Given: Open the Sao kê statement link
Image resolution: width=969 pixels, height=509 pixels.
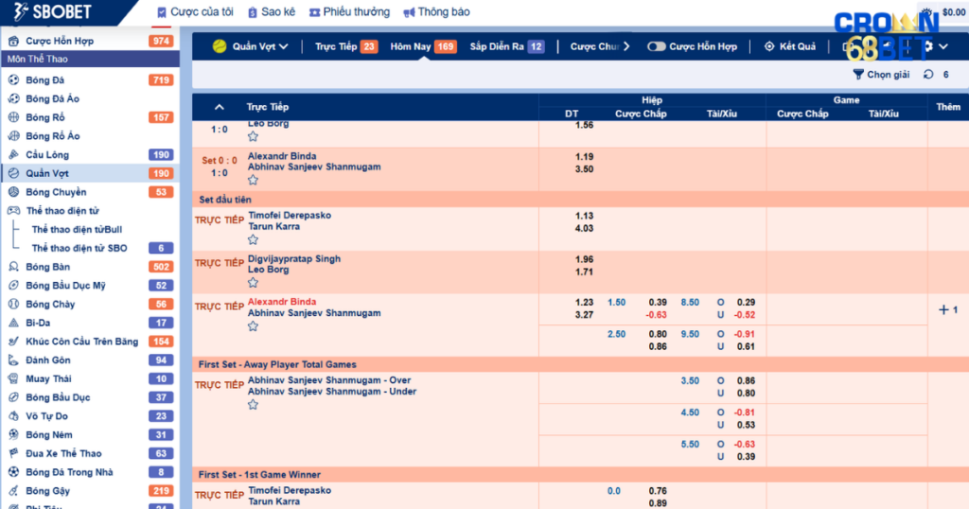Looking at the screenshot, I should click(272, 12).
